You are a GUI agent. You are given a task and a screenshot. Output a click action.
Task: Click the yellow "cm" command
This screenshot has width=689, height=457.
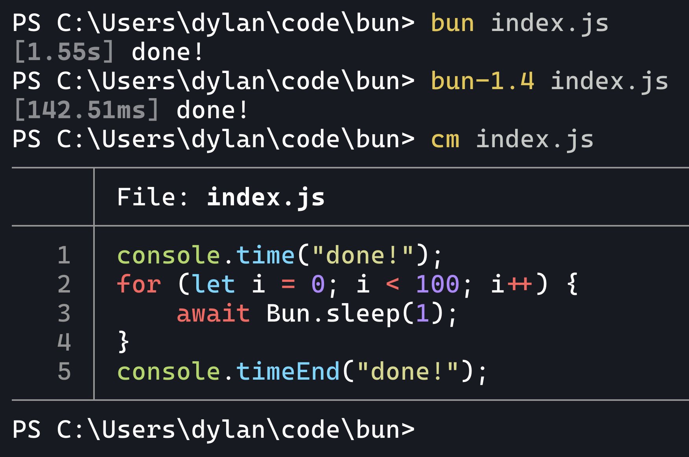pos(445,139)
